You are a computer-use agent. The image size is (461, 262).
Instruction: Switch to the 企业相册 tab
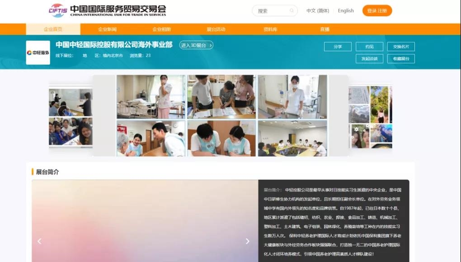pos(161,29)
